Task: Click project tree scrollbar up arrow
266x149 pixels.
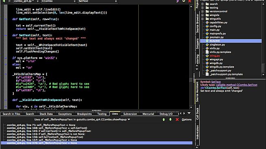Action: coord(264,4)
